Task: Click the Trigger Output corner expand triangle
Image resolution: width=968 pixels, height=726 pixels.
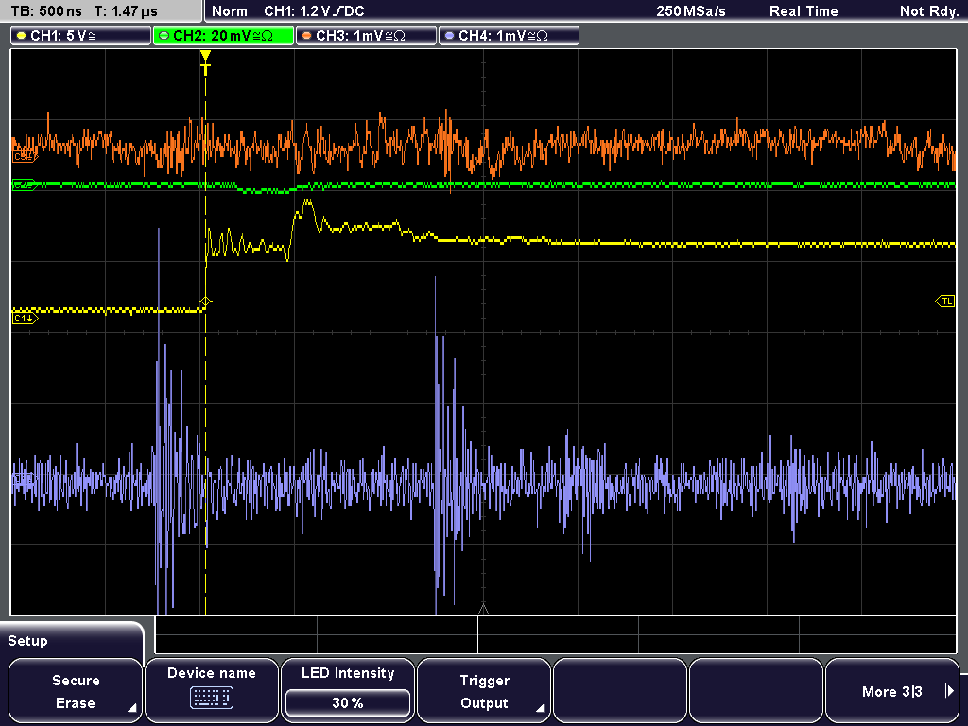Action: tap(540, 708)
